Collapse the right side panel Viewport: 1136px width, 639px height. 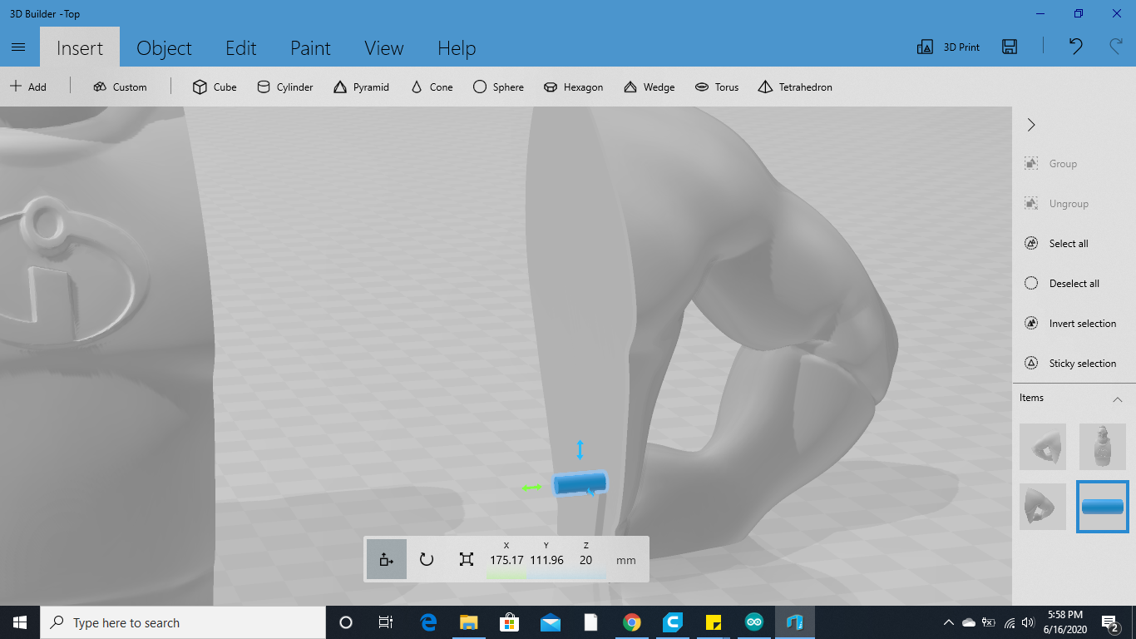click(x=1030, y=124)
